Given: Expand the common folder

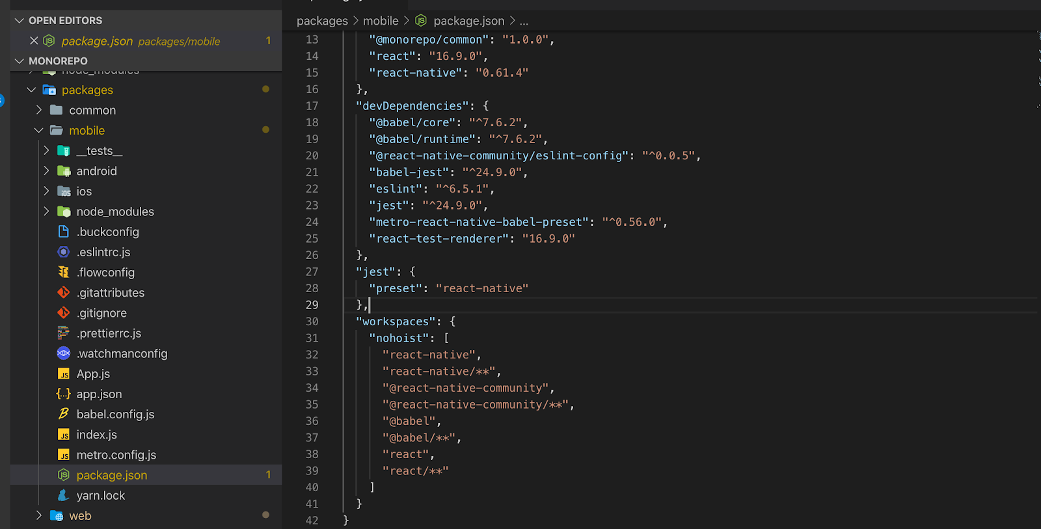Looking at the screenshot, I should (x=39, y=110).
